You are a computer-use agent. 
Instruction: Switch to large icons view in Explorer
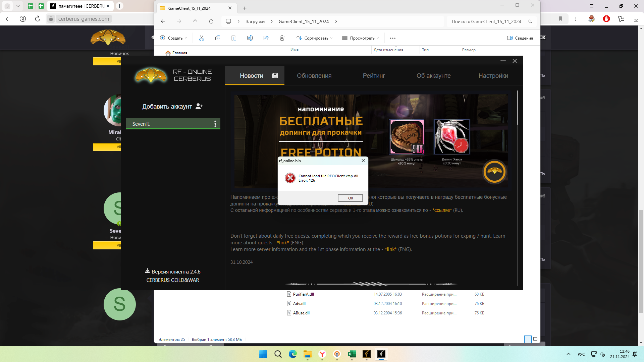[x=535, y=339]
